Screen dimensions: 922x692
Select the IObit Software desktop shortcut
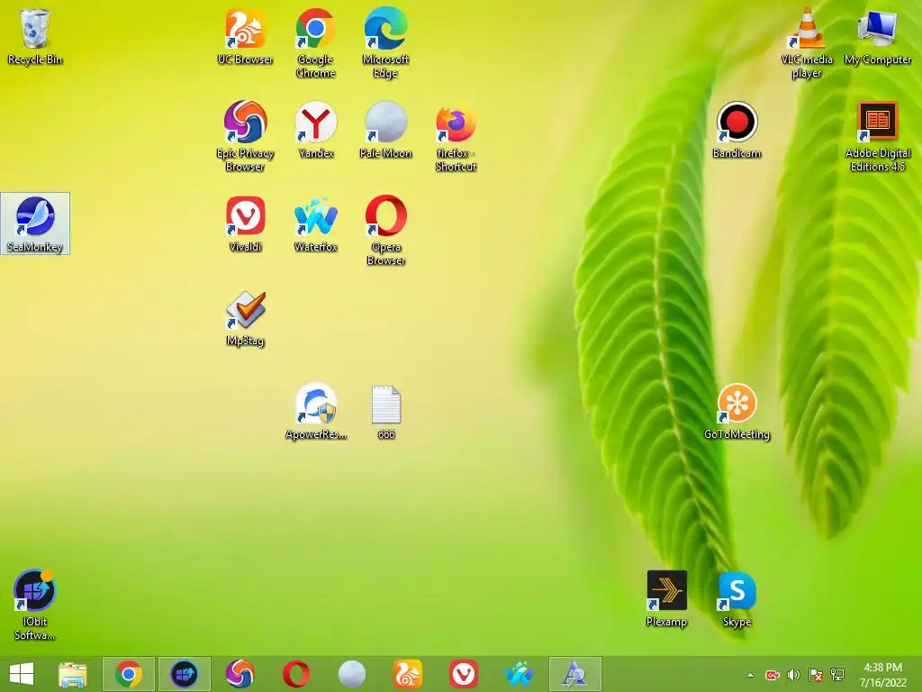[x=35, y=605]
